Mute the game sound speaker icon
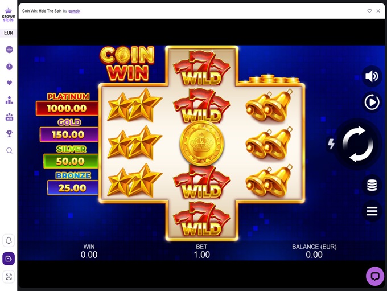The height and width of the screenshot is (291, 387). pos(372,76)
